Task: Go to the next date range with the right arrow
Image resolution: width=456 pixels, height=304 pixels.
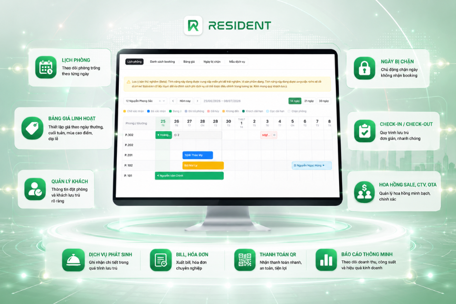Action: 198,101
